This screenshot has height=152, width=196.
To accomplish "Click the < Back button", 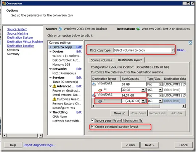I will click(130, 145).
